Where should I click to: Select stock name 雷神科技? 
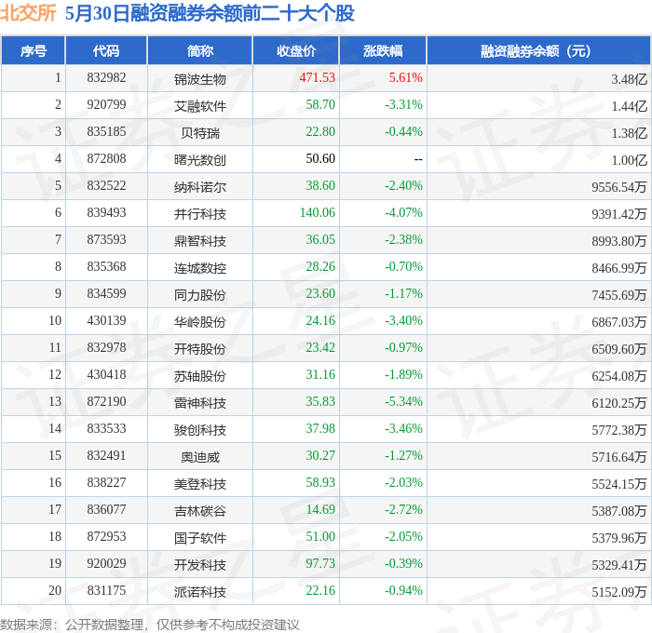(200, 403)
